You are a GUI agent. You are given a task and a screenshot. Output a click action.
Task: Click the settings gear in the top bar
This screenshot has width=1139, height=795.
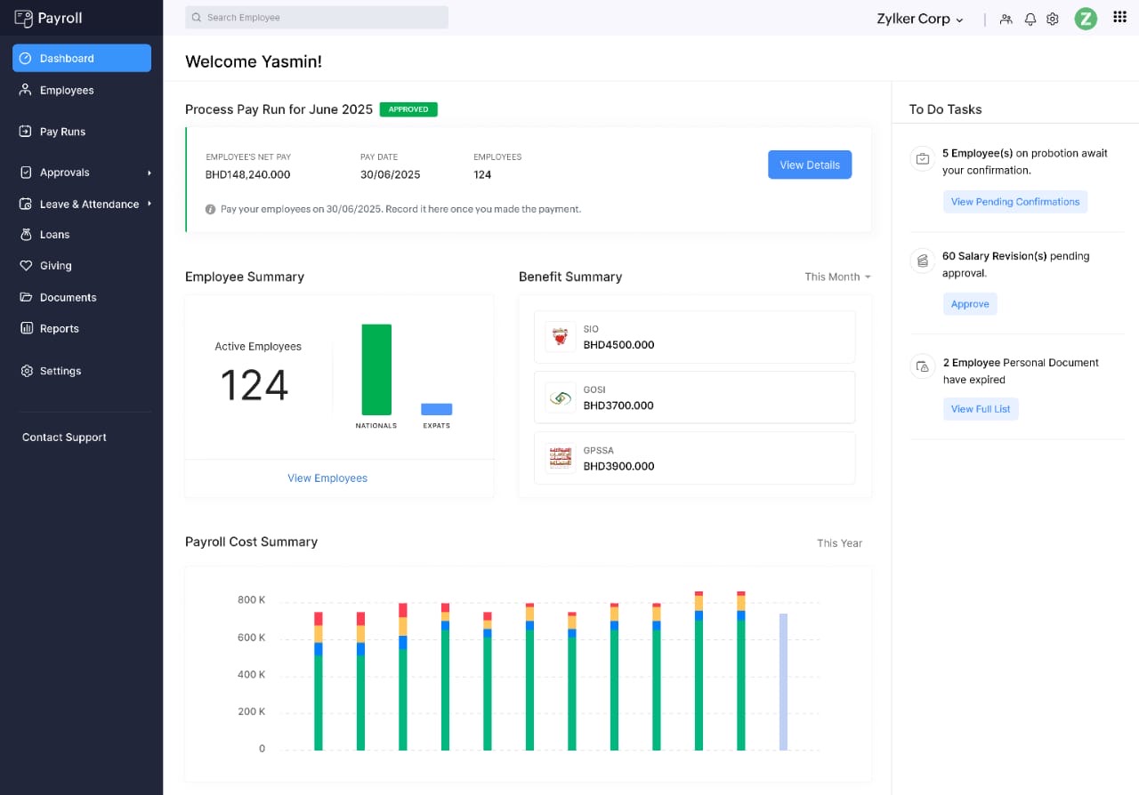[1053, 19]
